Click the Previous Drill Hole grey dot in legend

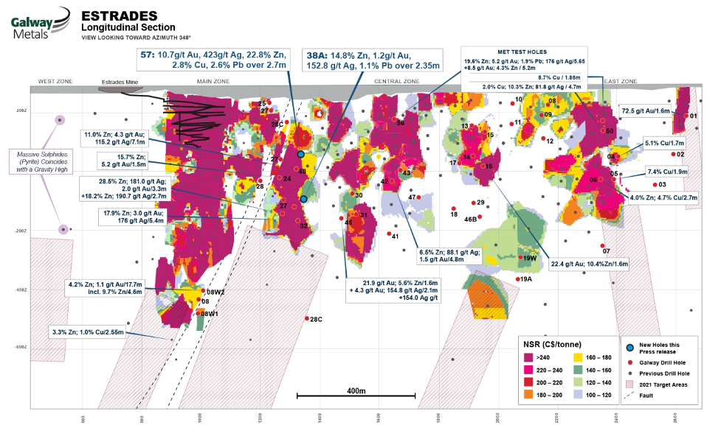tap(629, 373)
